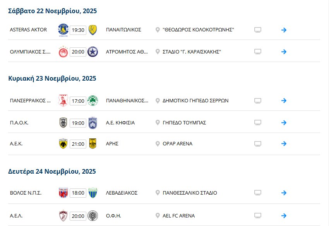Click the Olympiacos red crest logo
The width and height of the screenshot is (329, 226).
tap(63, 52)
